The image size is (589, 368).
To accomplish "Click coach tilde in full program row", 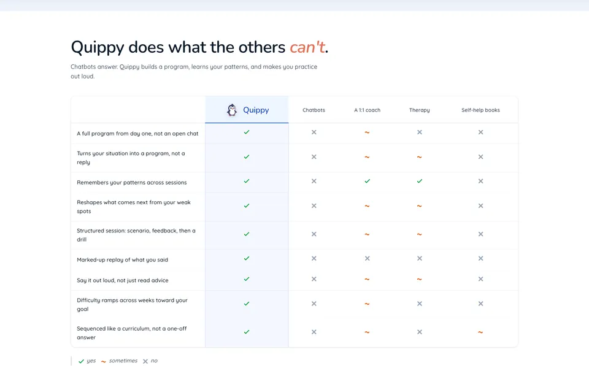I will (x=367, y=132).
